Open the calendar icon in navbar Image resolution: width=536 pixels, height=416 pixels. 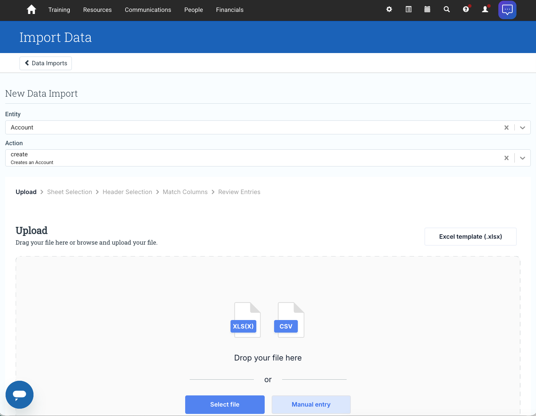[x=427, y=9]
